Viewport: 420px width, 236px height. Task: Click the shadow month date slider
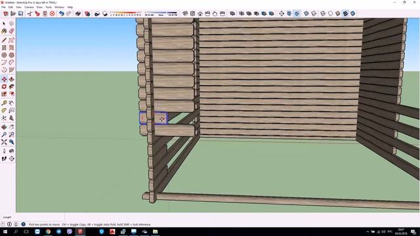125,14
